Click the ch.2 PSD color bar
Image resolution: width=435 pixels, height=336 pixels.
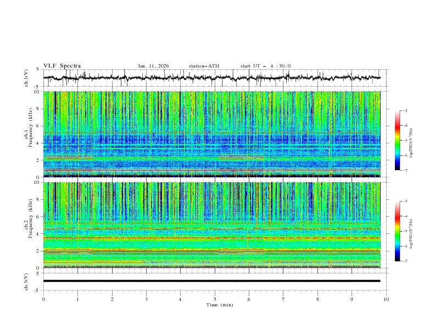coord(398,231)
